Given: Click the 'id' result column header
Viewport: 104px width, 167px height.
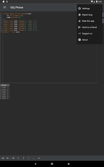Looking at the screenshot, I should pyautogui.click(x=1, y=85).
